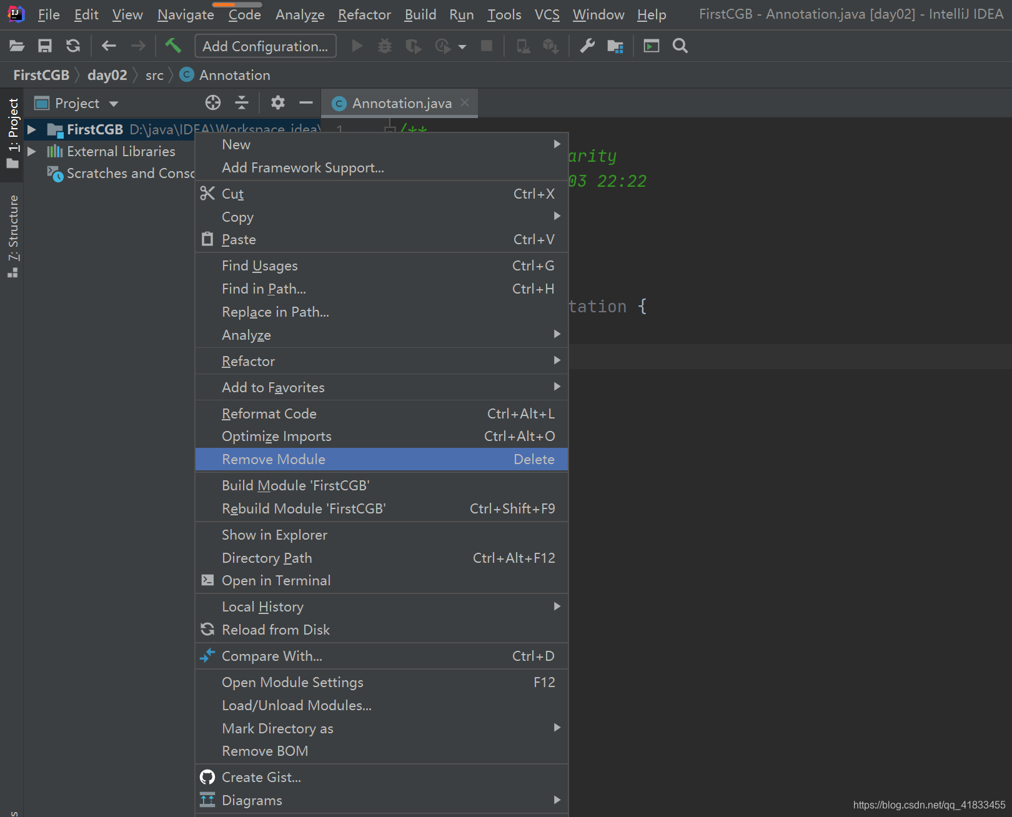Navigate back with the left arrow

(109, 46)
